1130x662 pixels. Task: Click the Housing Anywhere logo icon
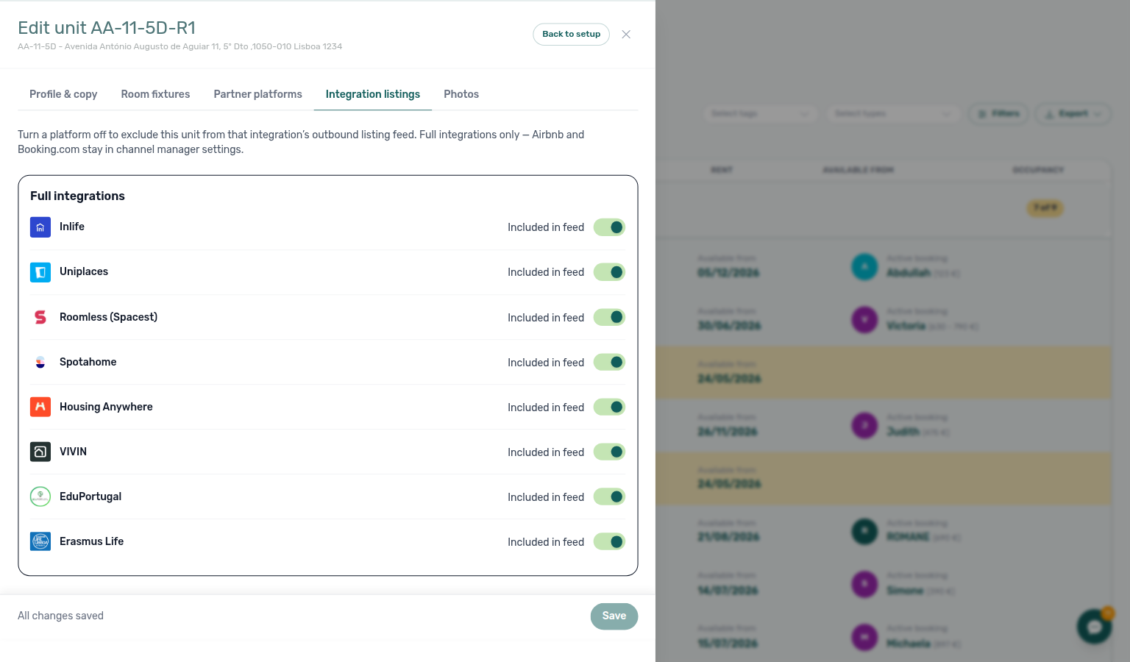tap(40, 407)
